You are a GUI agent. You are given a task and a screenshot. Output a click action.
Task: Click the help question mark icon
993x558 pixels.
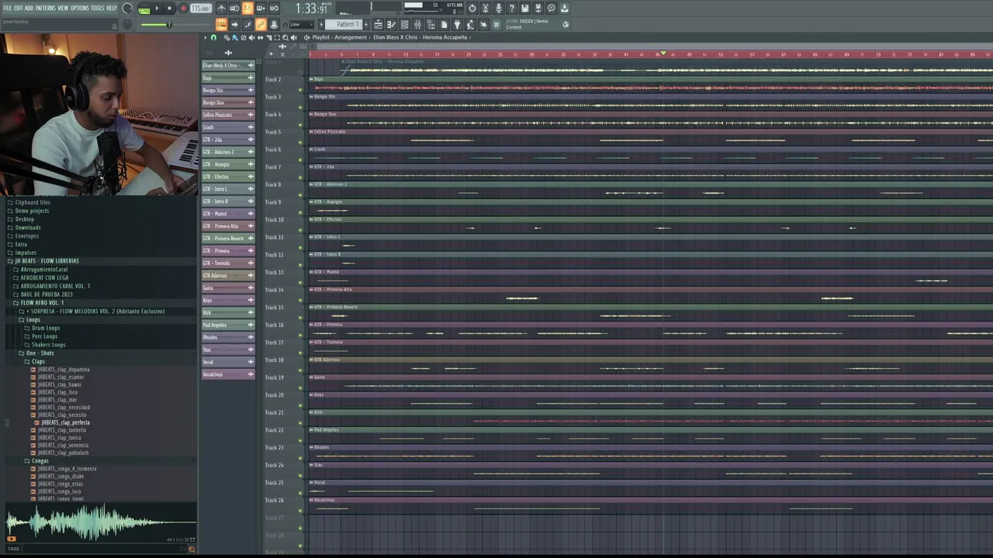(511, 9)
